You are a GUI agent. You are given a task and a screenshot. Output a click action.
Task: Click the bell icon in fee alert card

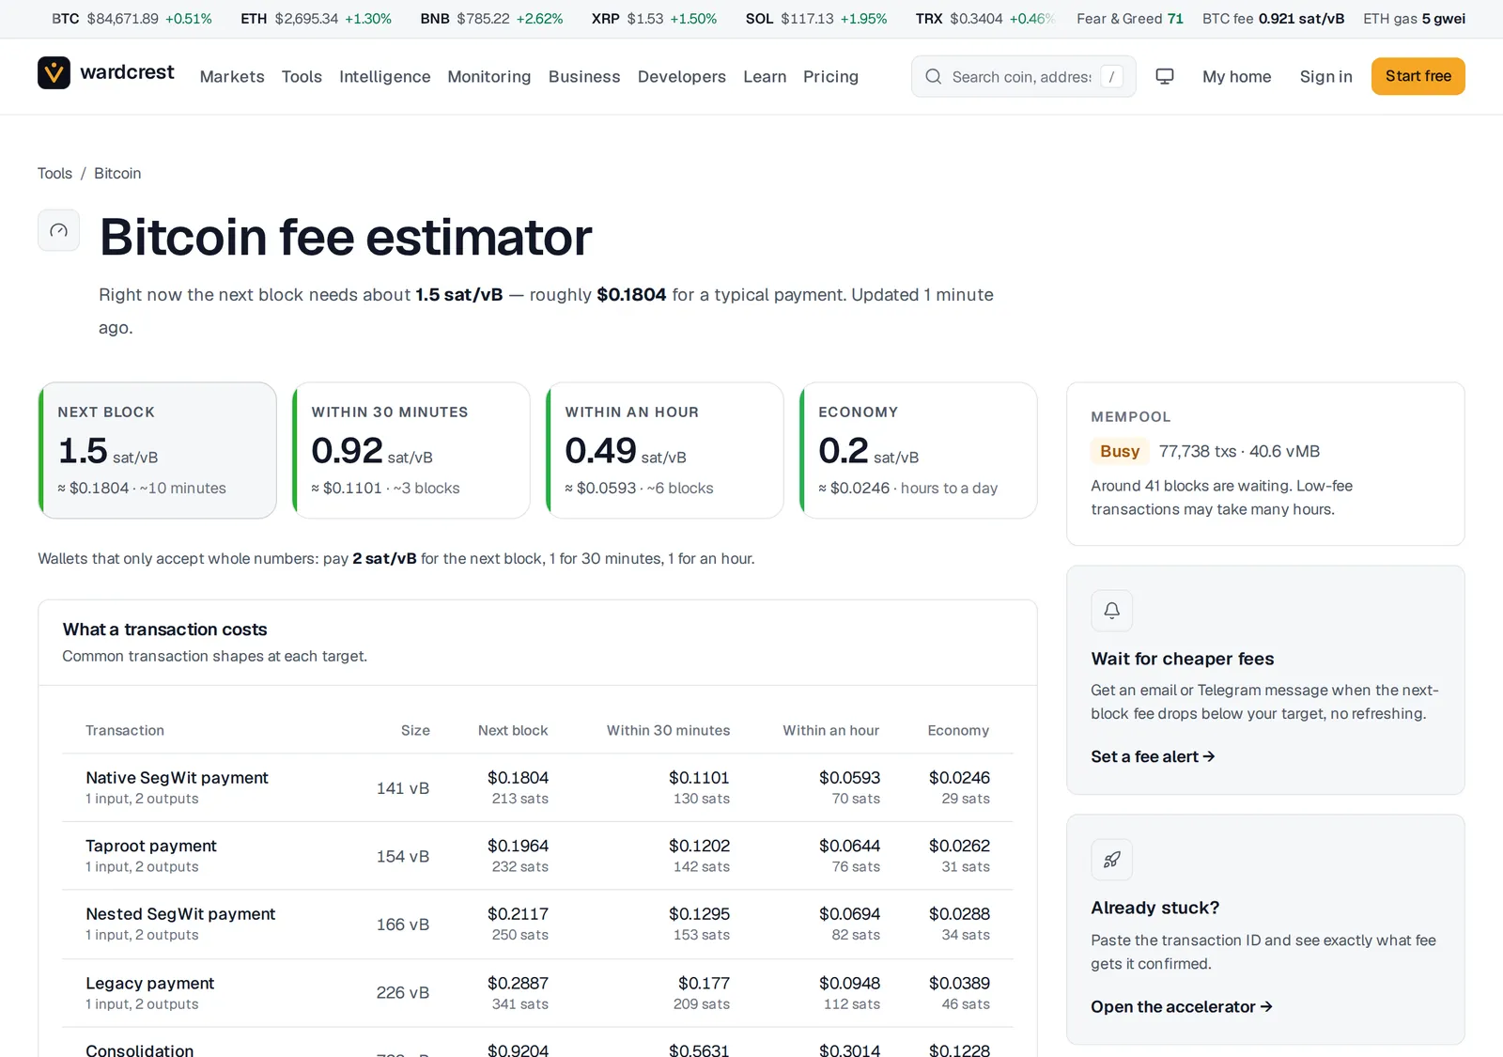point(1111,611)
